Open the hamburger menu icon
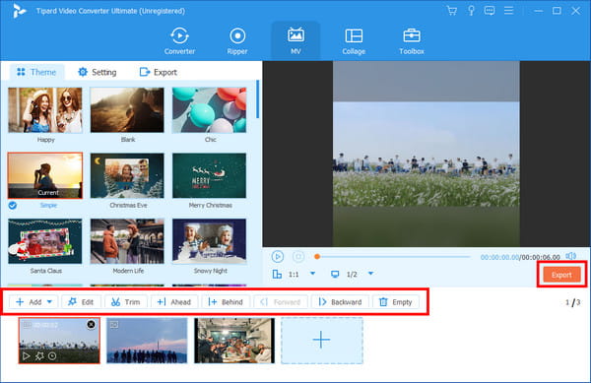This screenshot has height=383, width=591. pos(508,11)
